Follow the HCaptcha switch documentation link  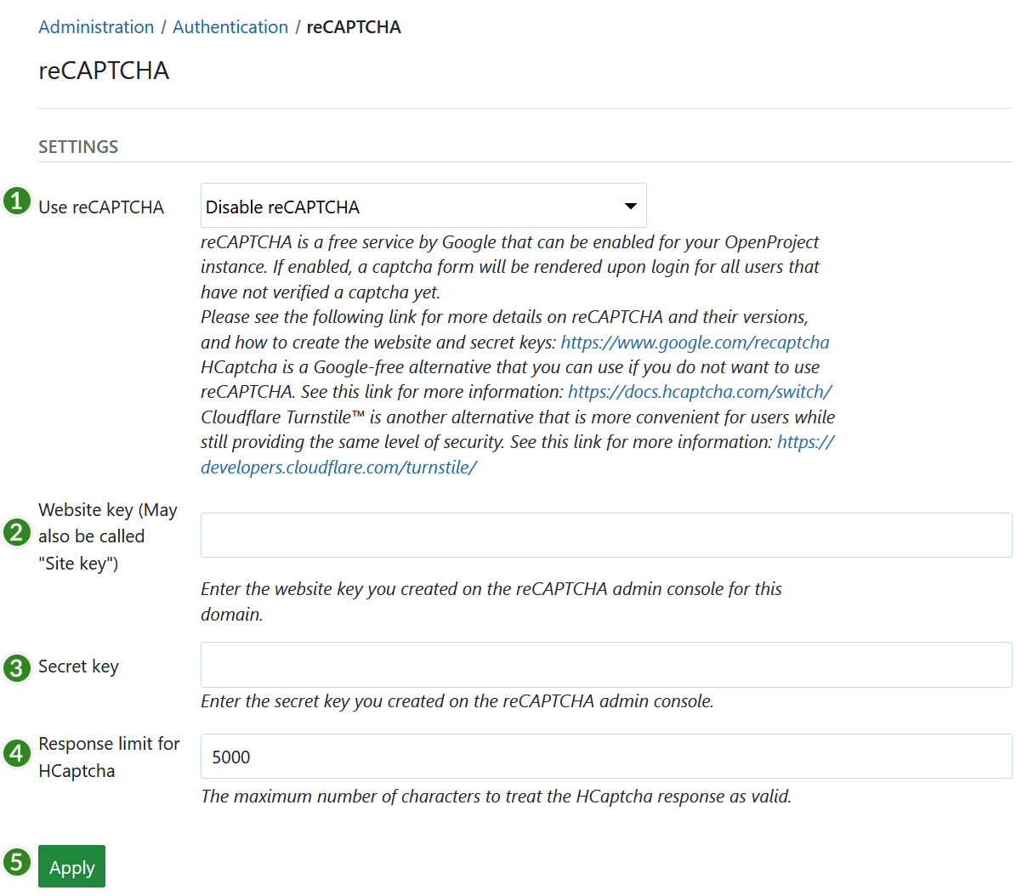click(x=700, y=392)
